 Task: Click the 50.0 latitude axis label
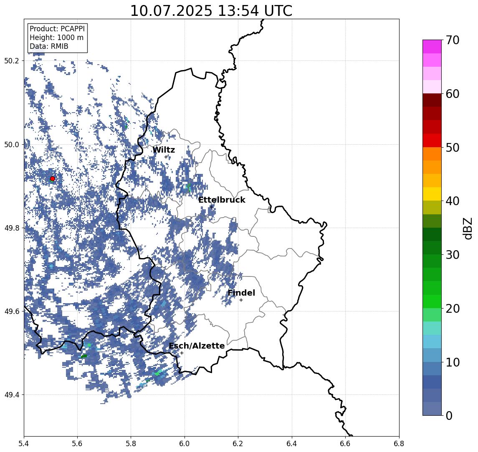pos(12,144)
